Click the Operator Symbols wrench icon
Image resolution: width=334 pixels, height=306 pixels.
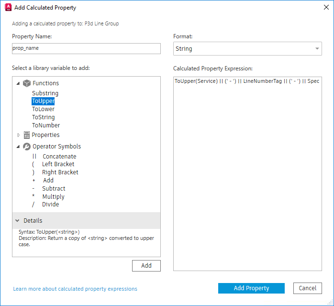(x=27, y=147)
